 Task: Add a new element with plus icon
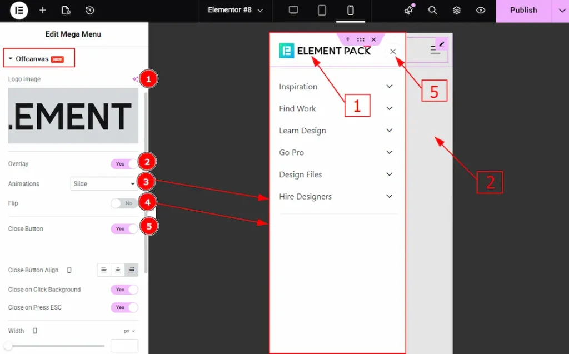(42, 10)
